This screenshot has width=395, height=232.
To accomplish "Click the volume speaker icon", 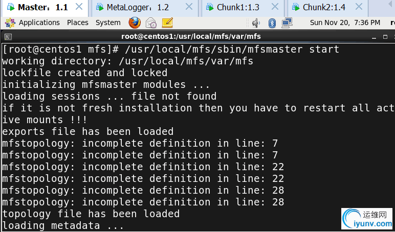I will (x=256, y=23).
